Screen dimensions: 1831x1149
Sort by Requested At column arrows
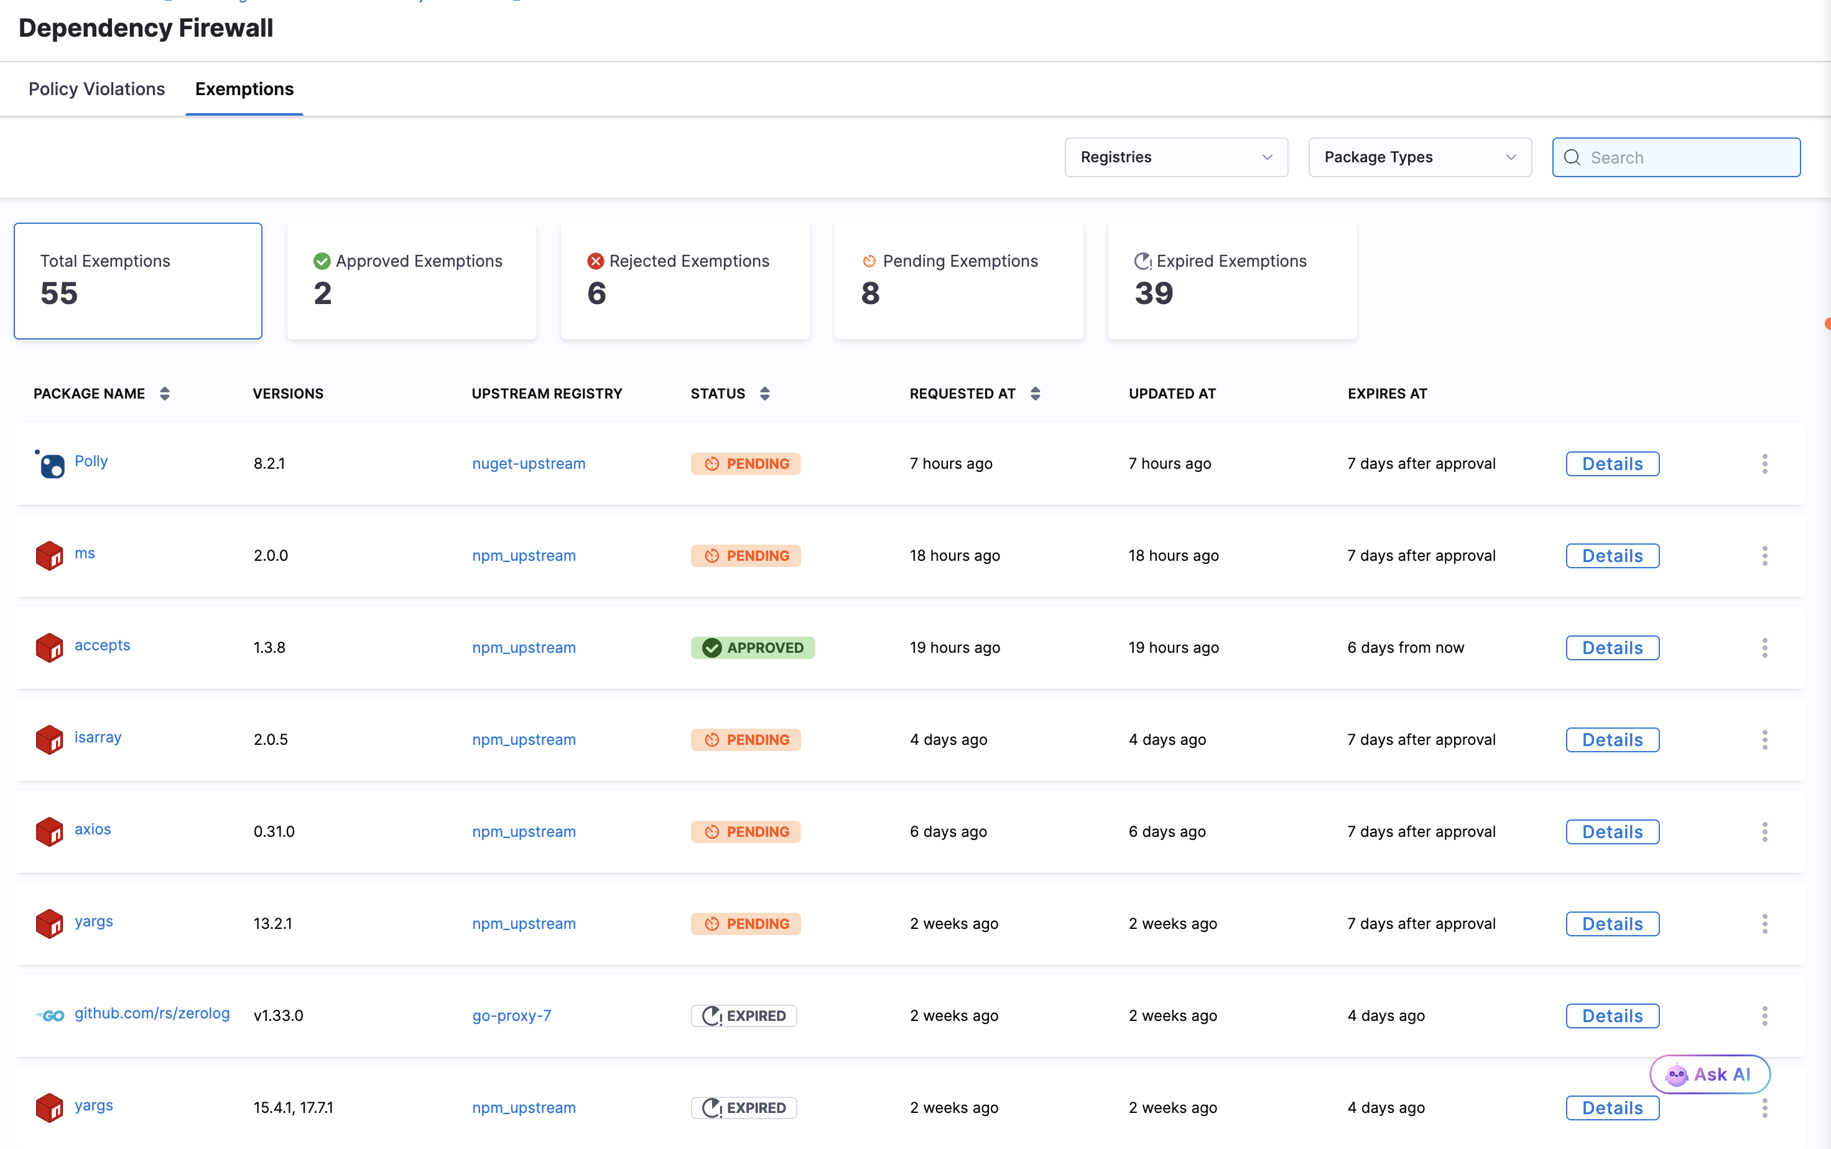click(x=1035, y=394)
